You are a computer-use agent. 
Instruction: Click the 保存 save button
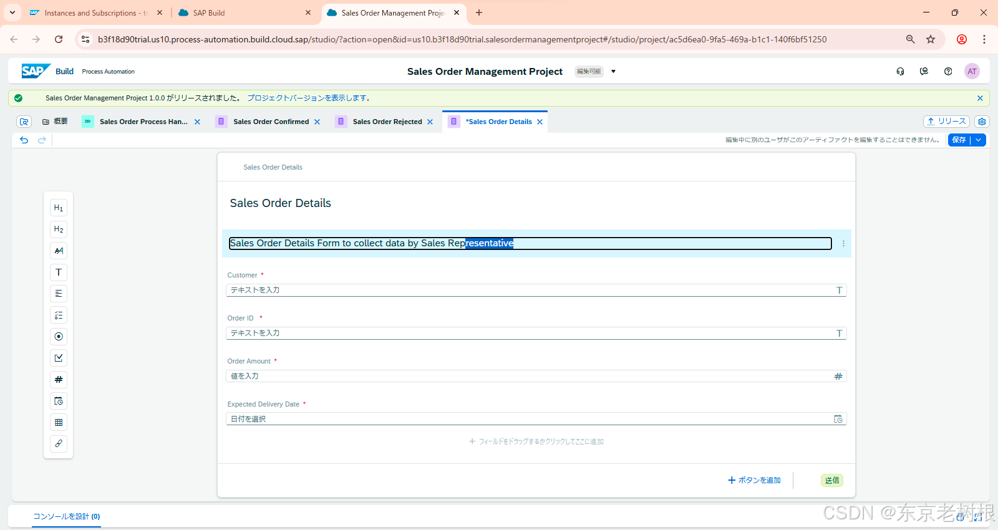tap(959, 140)
